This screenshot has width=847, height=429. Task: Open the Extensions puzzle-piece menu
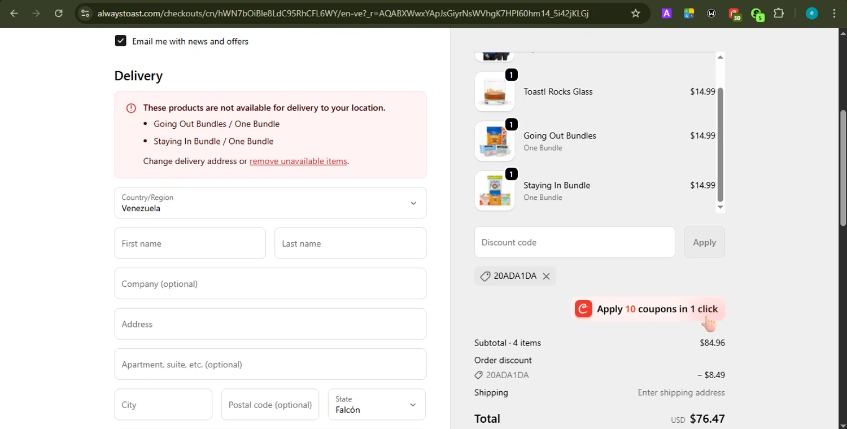click(779, 14)
